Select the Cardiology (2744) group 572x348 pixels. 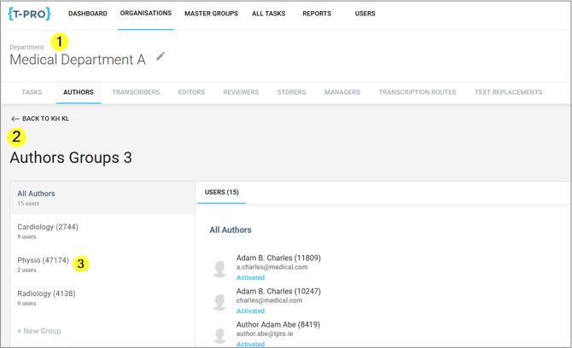[48, 228]
